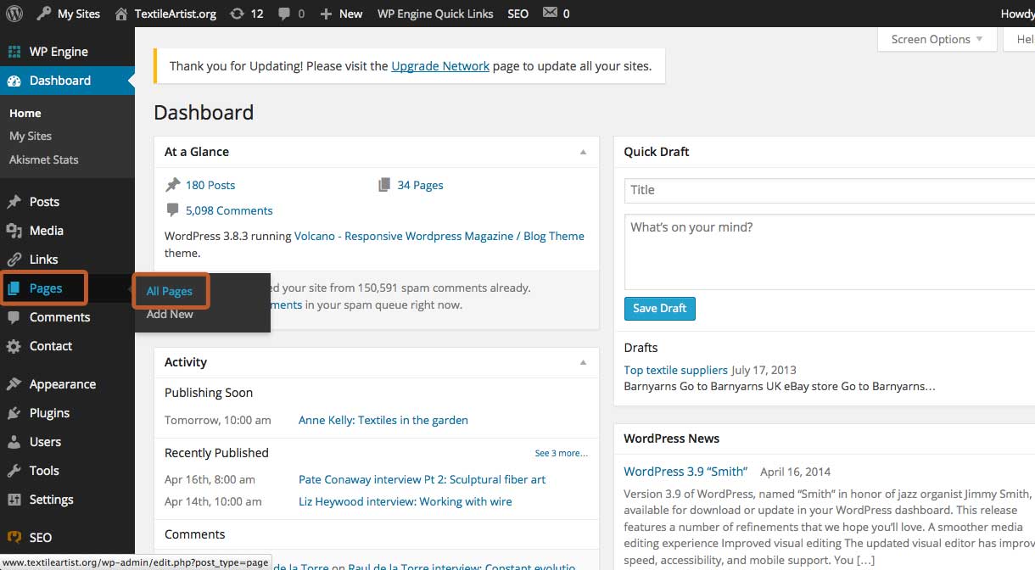Viewport: 1035px width, 570px height.
Task: Click the bubble icon beside 5,098 Comments
Action: [x=173, y=210]
